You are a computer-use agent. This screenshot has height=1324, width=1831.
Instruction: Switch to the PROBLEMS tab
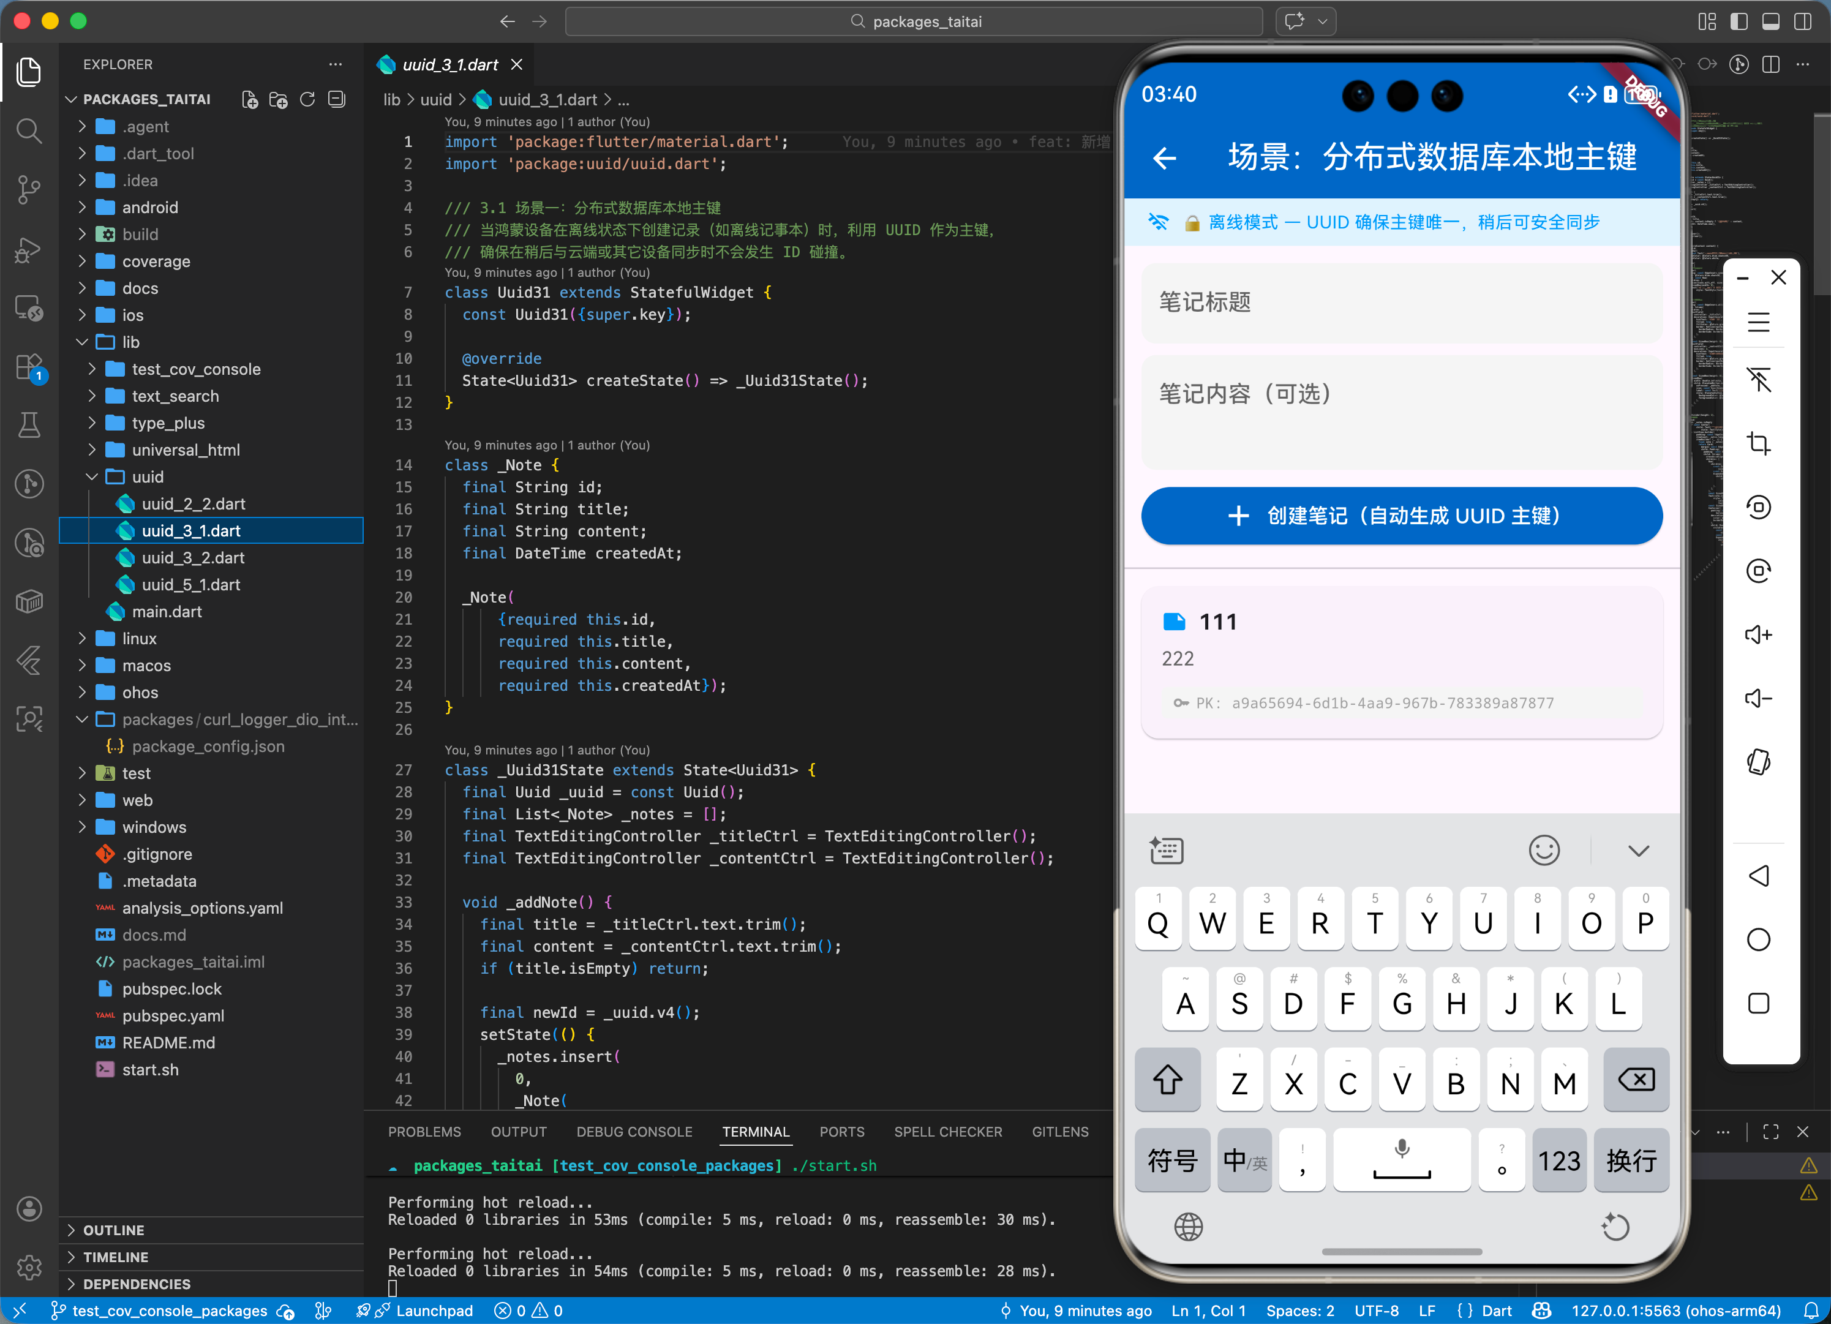[424, 1132]
